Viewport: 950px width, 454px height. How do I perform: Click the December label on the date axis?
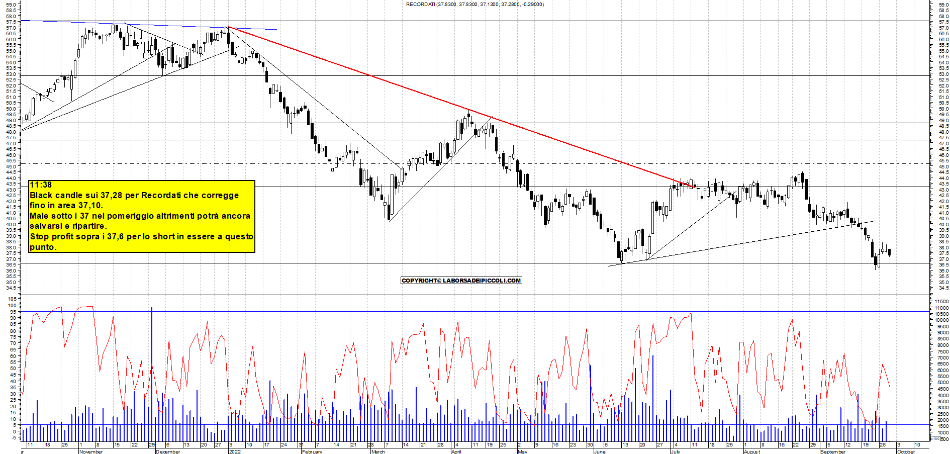tap(168, 451)
